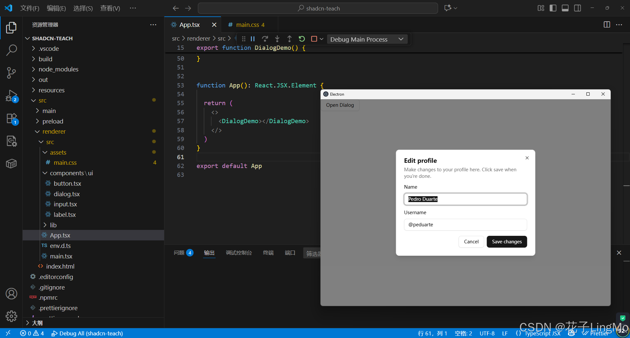Toggle secondary side bar visibility

click(x=577, y=8)
